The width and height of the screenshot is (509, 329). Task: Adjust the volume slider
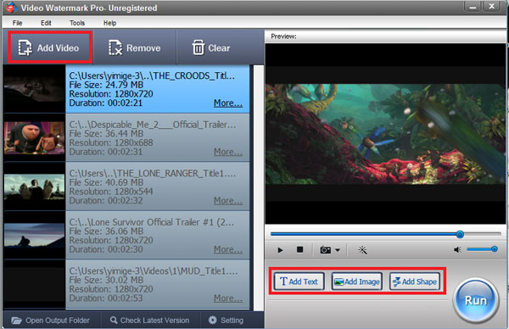click(482, 249)
